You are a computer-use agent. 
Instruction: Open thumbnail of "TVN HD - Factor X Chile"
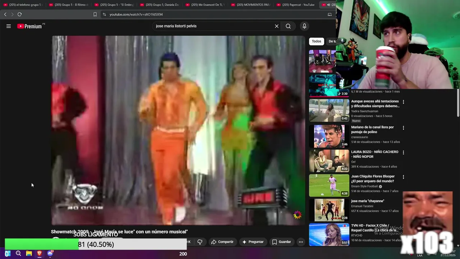pyautogui.click(x=329, y=235)
